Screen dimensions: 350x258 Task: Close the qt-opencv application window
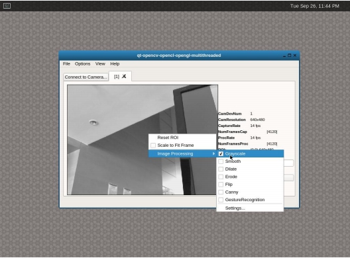295,56
